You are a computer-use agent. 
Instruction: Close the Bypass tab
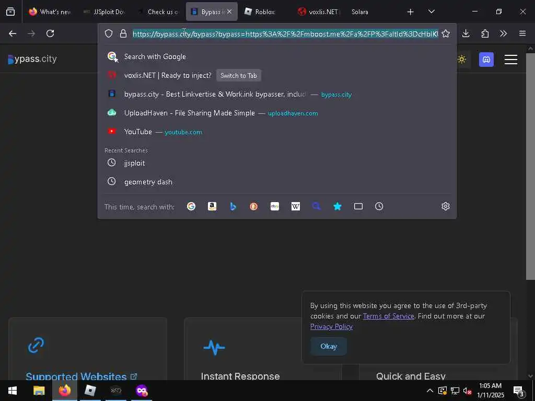pos(229,11)
